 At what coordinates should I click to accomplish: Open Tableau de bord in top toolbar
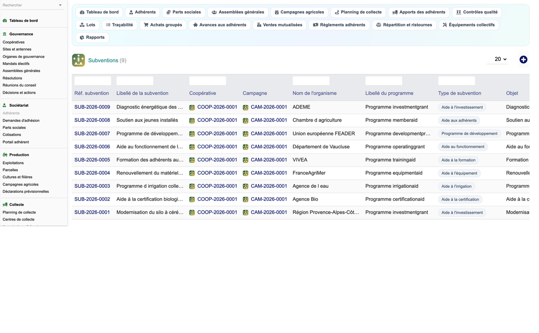click(99, 12)
